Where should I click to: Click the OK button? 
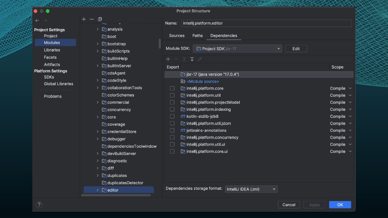[x=340, y=205]
